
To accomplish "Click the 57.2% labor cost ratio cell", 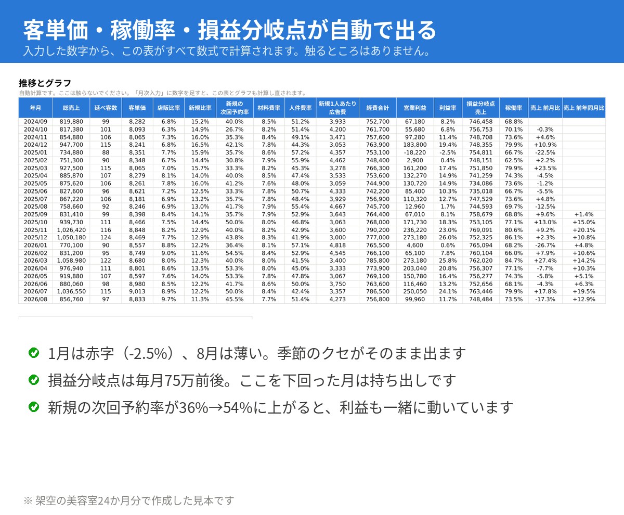I will pos(301,153).
